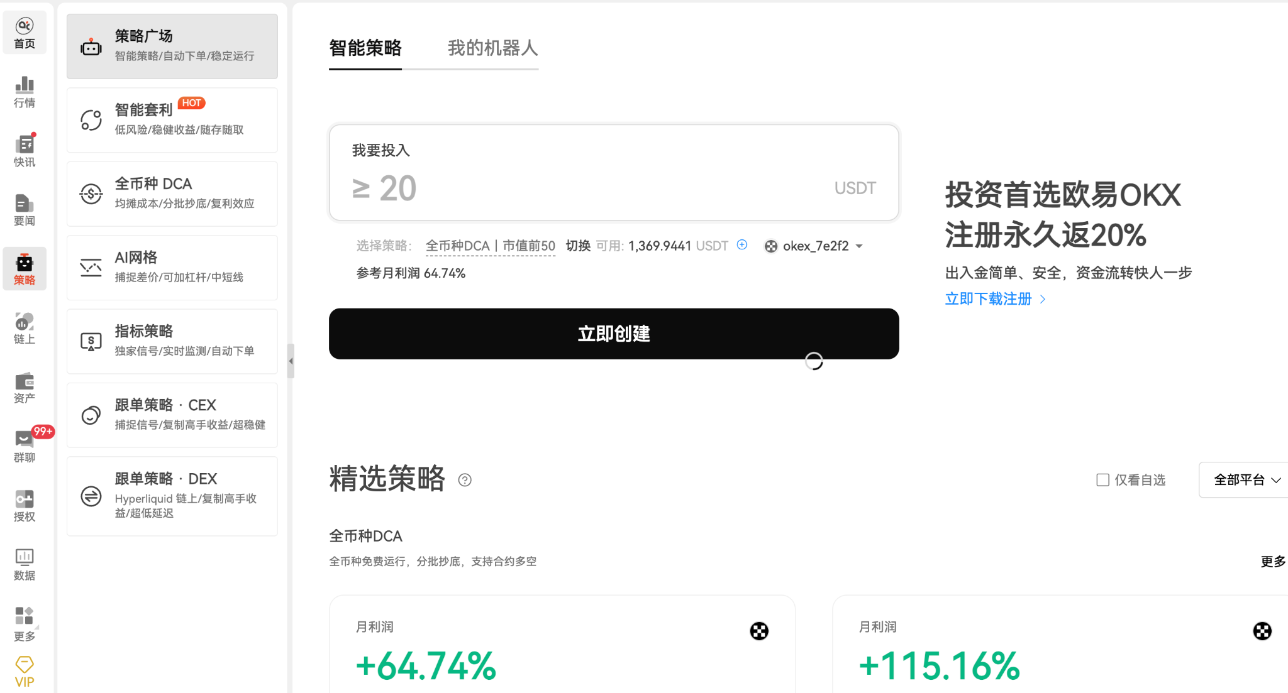Image resolution: width=1288 pixels, height=693 pixels.
Task: Open the +64.74% 月利润 strategy card
Action: pos(562,645)
